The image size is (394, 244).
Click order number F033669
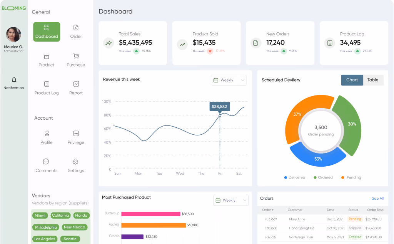(x=270, y=219)
